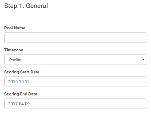The image size is (151, 115).
Task: Click the word "General" in the title
Action: click(37, 6)
